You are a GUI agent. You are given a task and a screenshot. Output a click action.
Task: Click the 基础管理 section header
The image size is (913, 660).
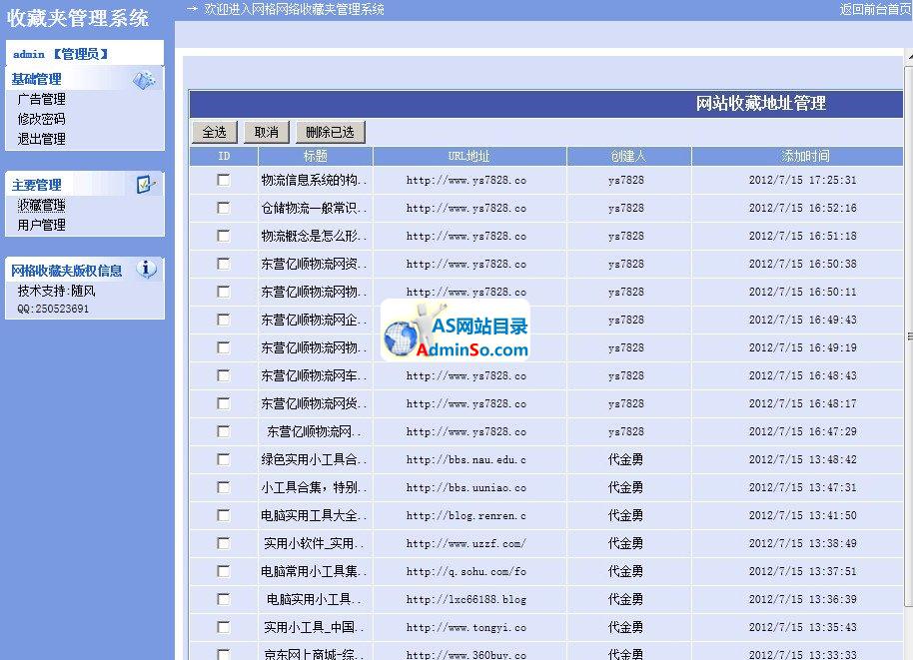pos(37,79)
